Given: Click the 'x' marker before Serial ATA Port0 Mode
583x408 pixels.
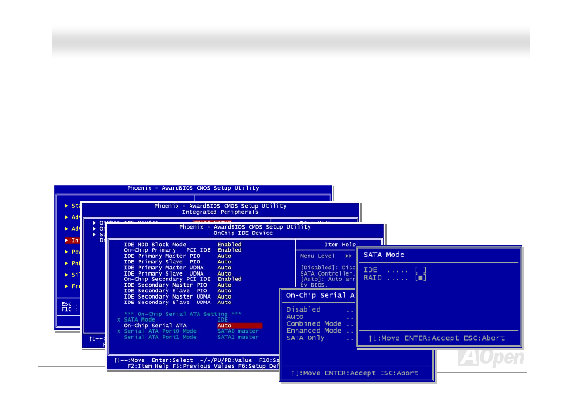Looking at the screenshot, I should click(119, 331).
